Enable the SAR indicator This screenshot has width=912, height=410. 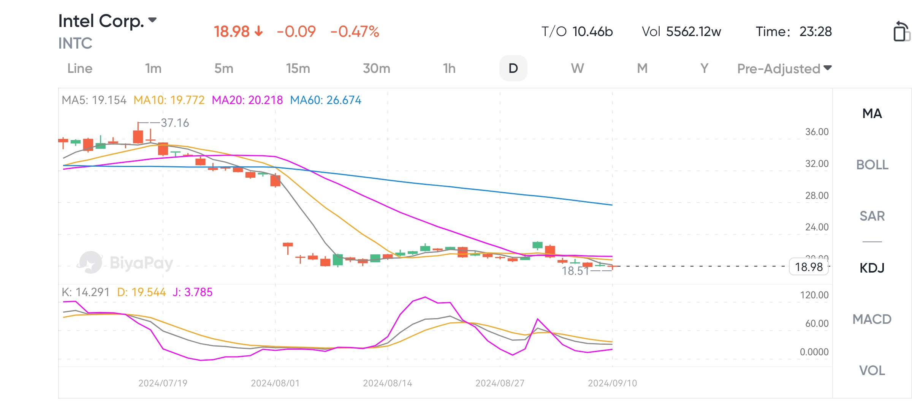[x=872, y=216]
